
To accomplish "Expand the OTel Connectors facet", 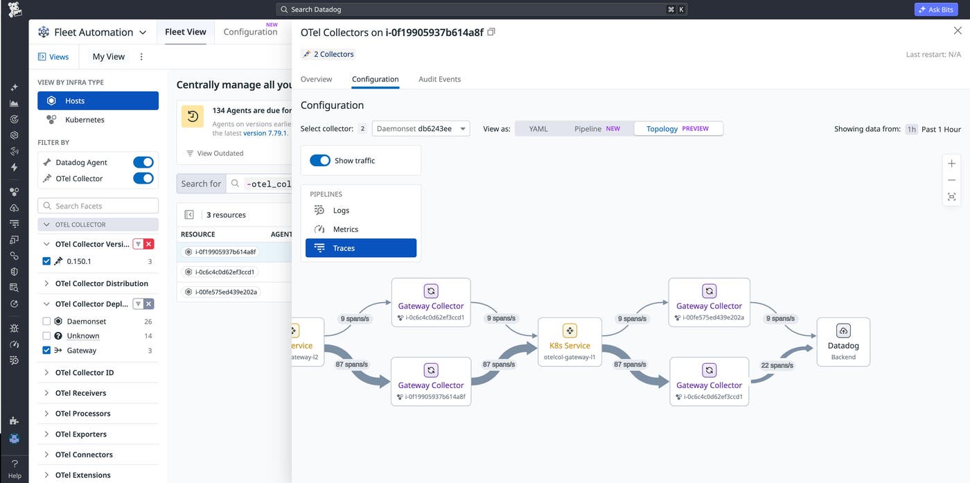I will click(x=46, y=455).
